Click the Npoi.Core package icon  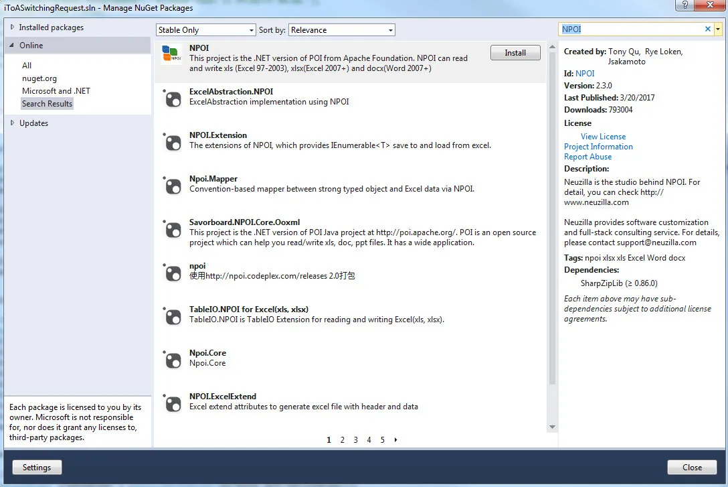pyautogui.click(x=173, y=360)
